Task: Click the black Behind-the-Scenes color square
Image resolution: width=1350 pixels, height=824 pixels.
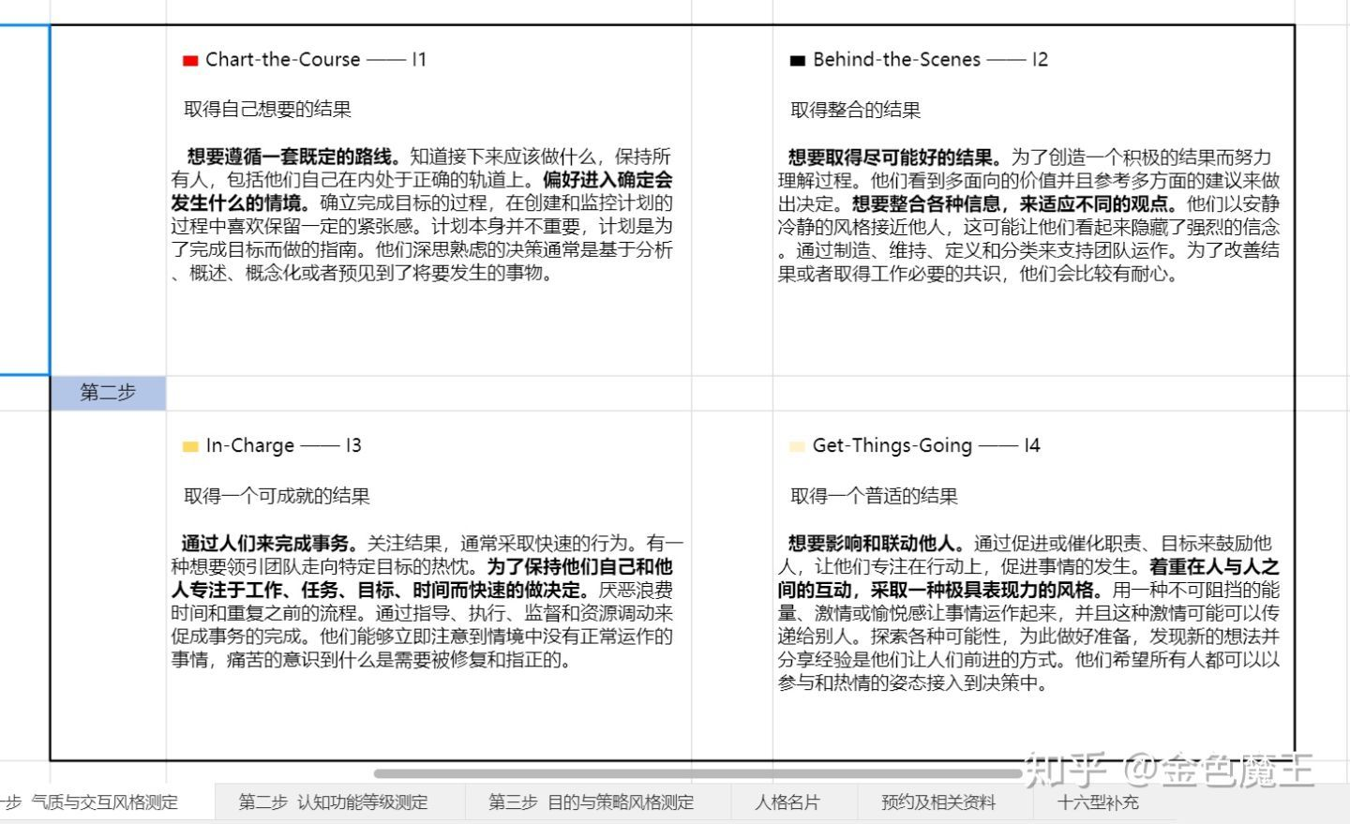Action: click(x=798, y=61)
